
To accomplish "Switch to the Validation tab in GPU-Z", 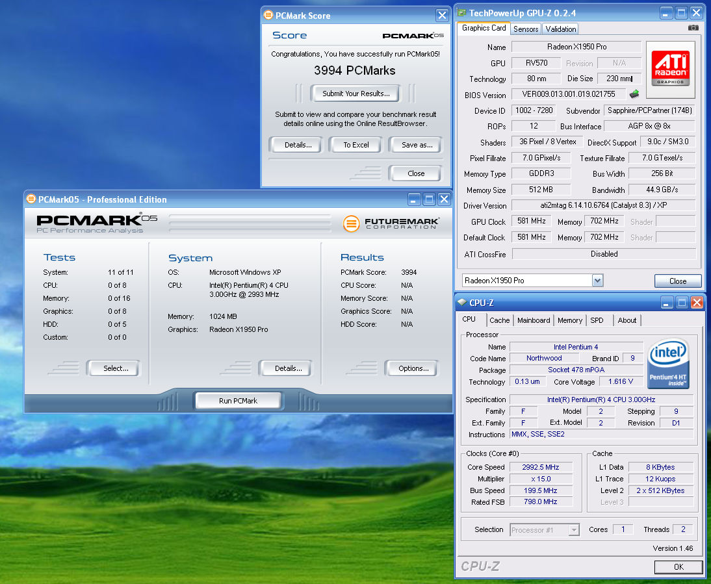I will (x=560, y=29).
